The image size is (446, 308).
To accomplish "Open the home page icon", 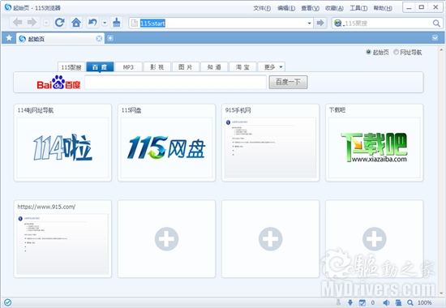I will pyautogui.click(x=76, y=23).
